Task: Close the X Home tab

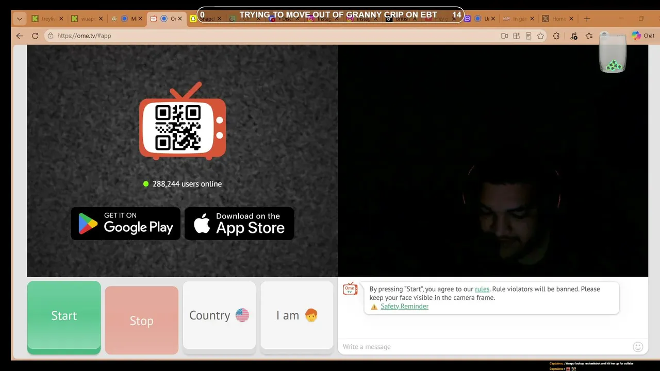Action: [x=572, y=19]
